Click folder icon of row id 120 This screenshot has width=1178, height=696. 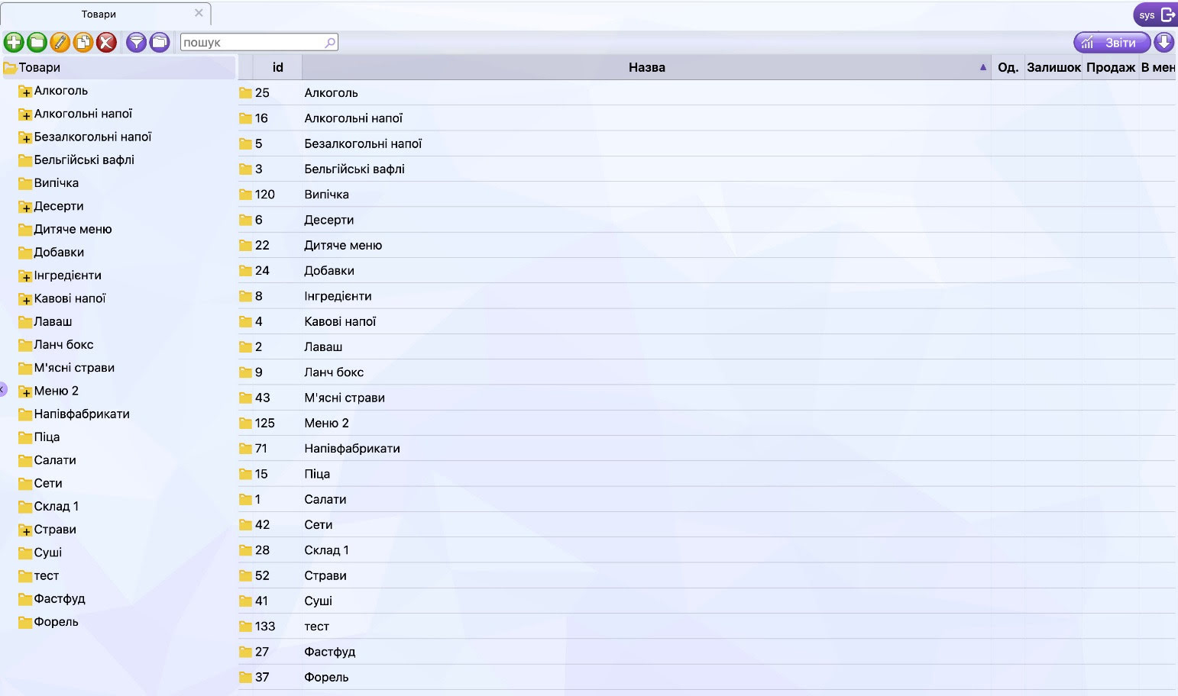pyautogui.click(x=245, y=195)
